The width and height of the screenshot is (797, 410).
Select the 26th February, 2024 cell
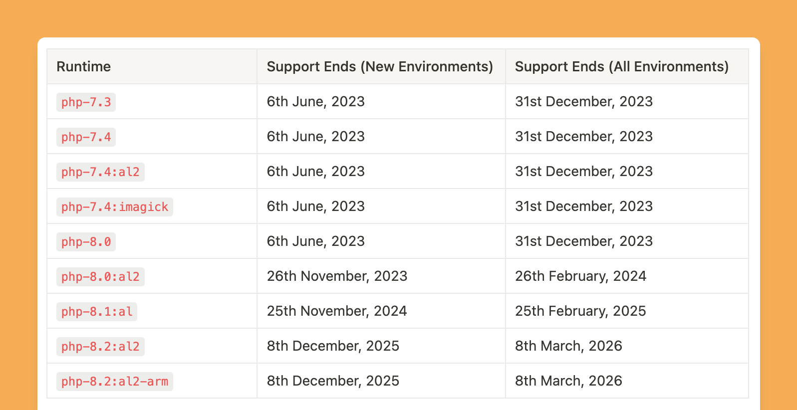coord(580,276)
